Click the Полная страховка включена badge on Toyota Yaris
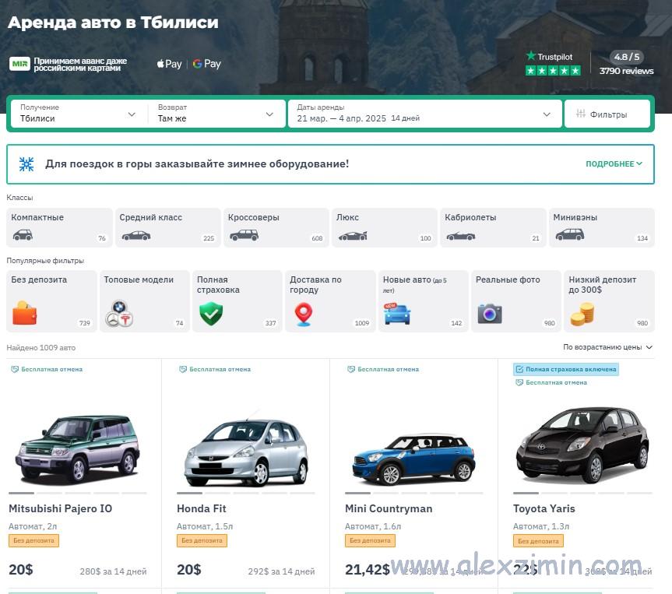 coord(566,370)
